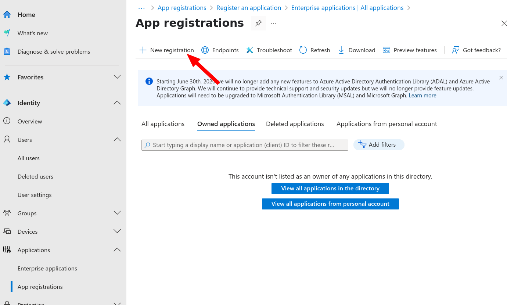Screen dimensions: 507x305
Task: Follow the Learn more link
Action: pos(422,96)
